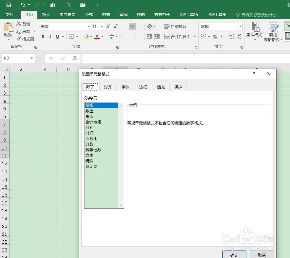
Task: Apply bold formatting to the selection
Action: tap(43, 37)
